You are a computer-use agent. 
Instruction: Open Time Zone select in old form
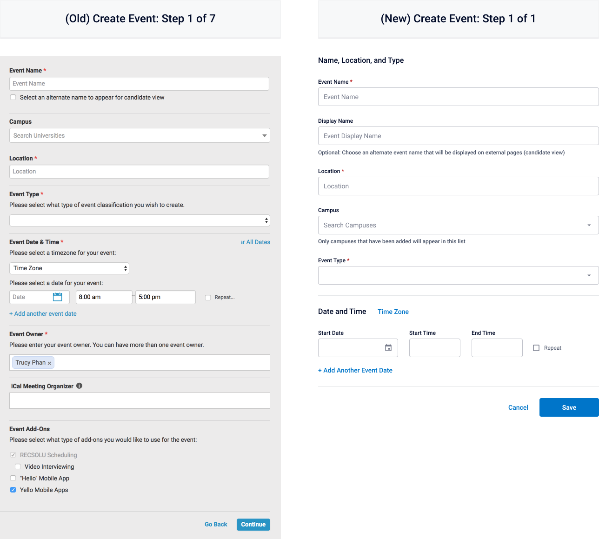(x=69, y=268)
